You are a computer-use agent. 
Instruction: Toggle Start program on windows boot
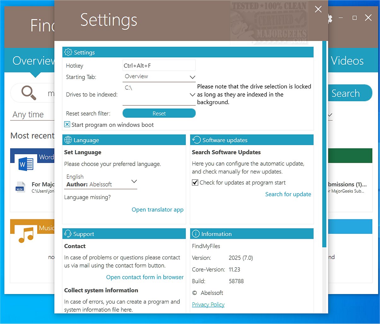(67, 124)
